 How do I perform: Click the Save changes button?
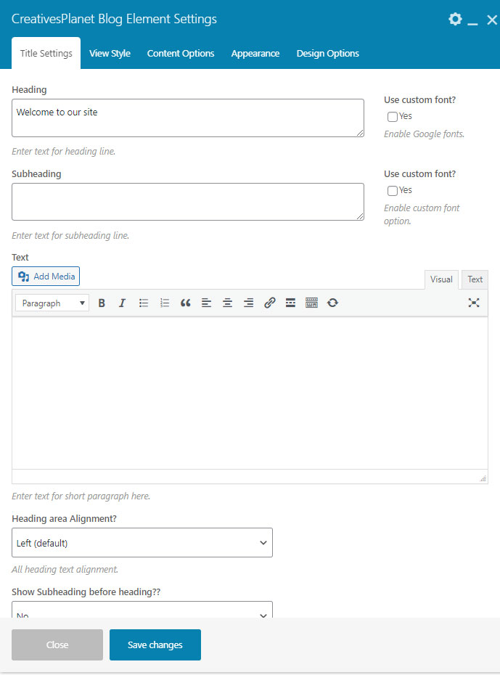[x=155, y=645]
